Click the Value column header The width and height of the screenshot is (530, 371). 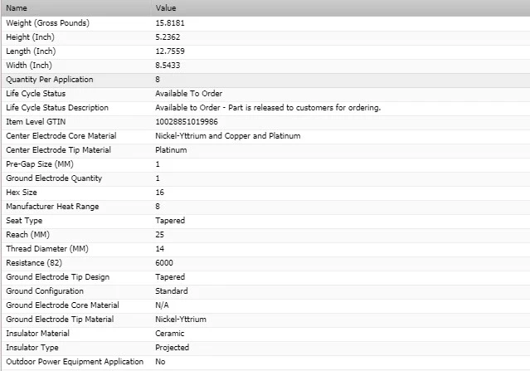tap(166, 7)
